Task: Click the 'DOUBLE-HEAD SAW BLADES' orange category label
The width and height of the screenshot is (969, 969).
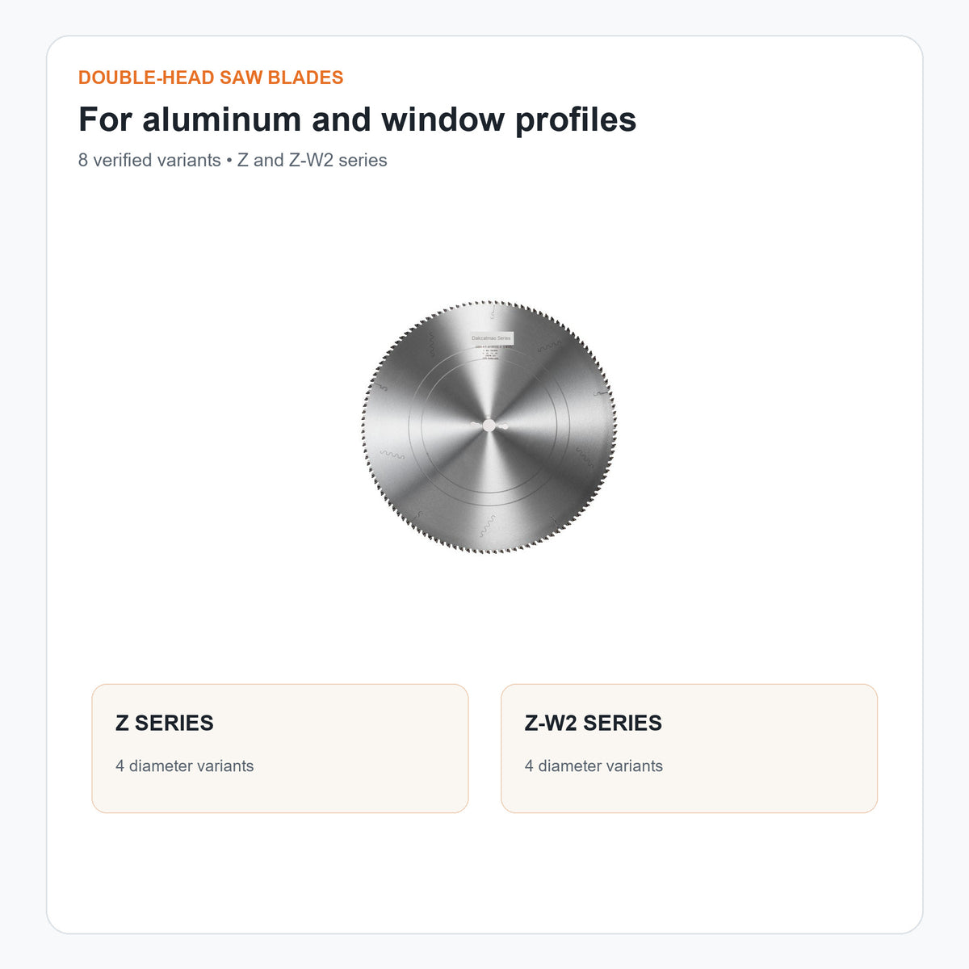Action: click(211, 78)
